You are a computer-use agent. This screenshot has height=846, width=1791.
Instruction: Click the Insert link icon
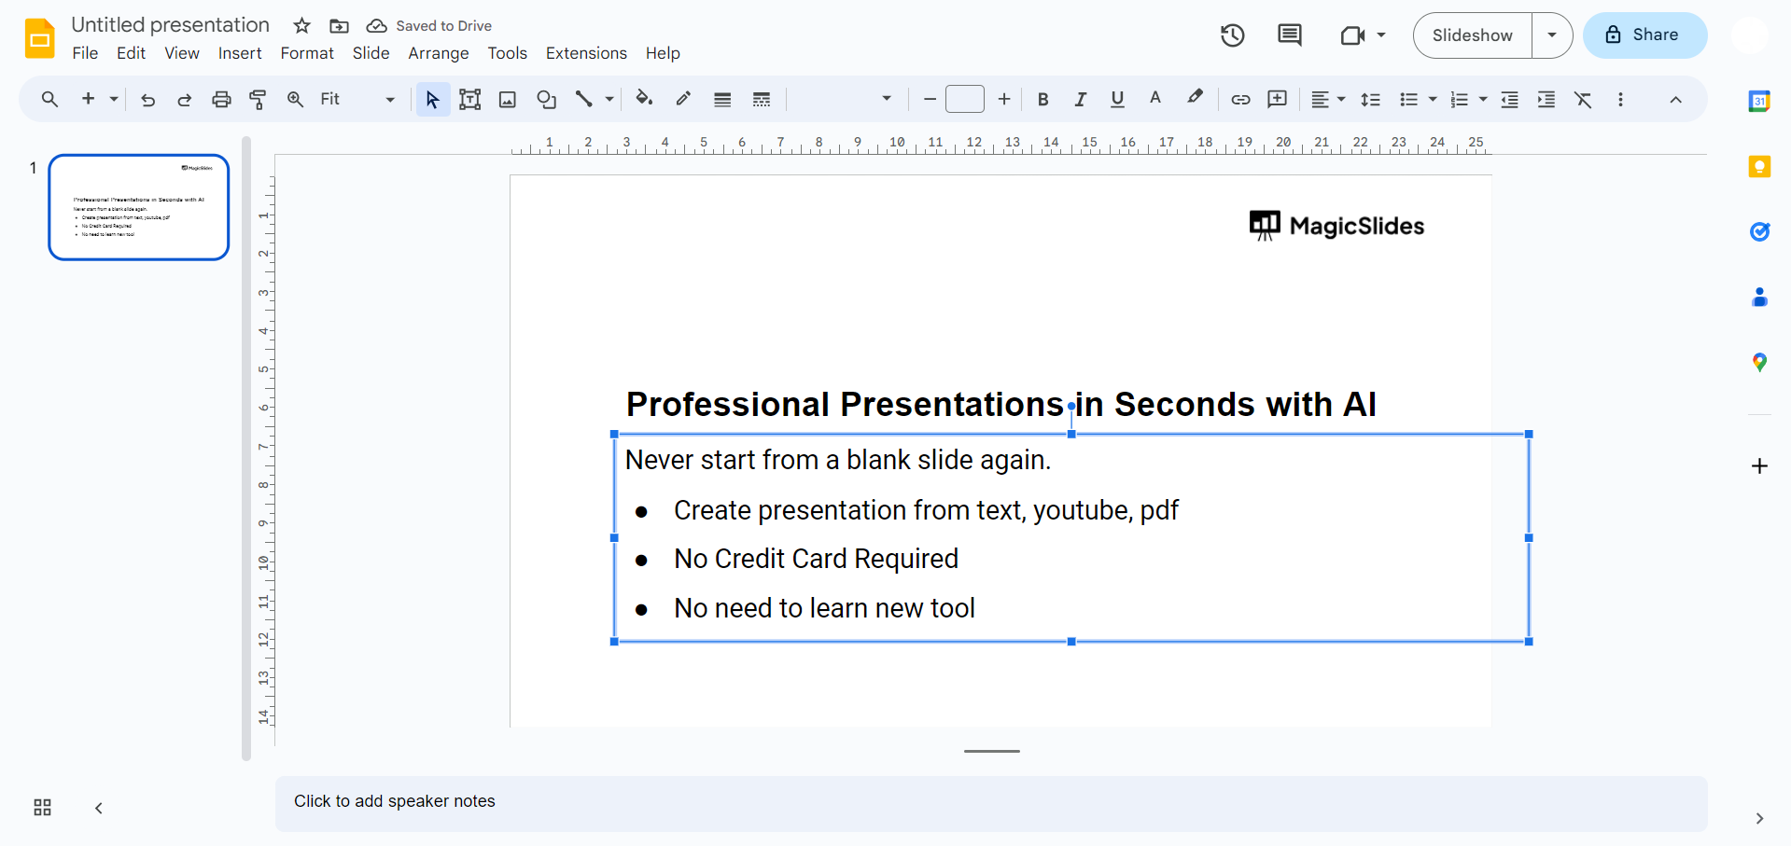tap(1240, 99)
